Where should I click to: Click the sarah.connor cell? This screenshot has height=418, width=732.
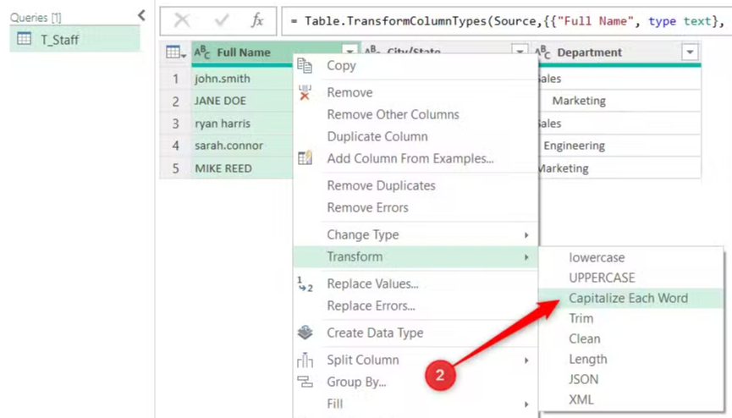[242, 146]
